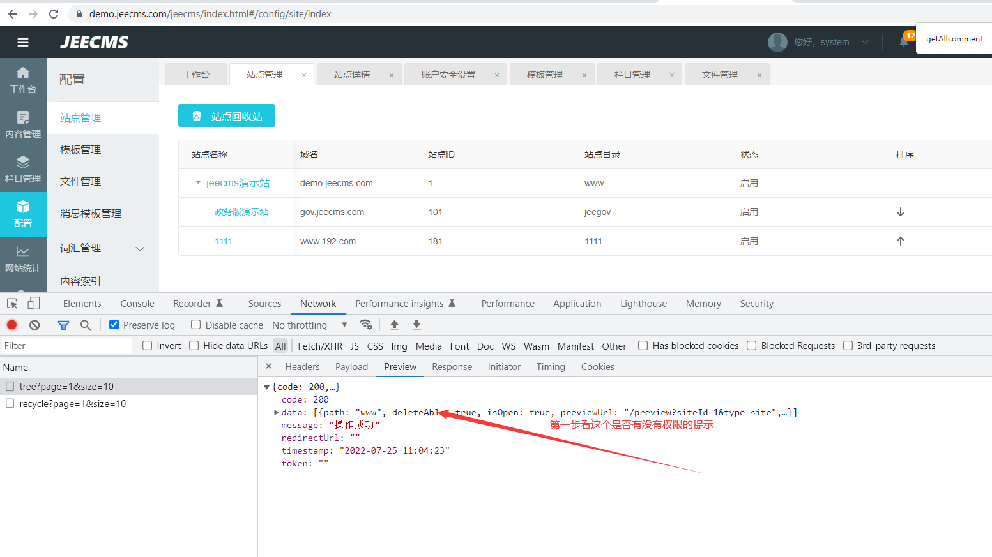
Task: Expand the data array in Preview
Action: point(276,412)
